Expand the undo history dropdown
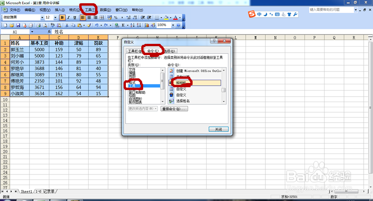Image resolution: width=373 pixels, height=201 pixels. click(x=101, y=25)
